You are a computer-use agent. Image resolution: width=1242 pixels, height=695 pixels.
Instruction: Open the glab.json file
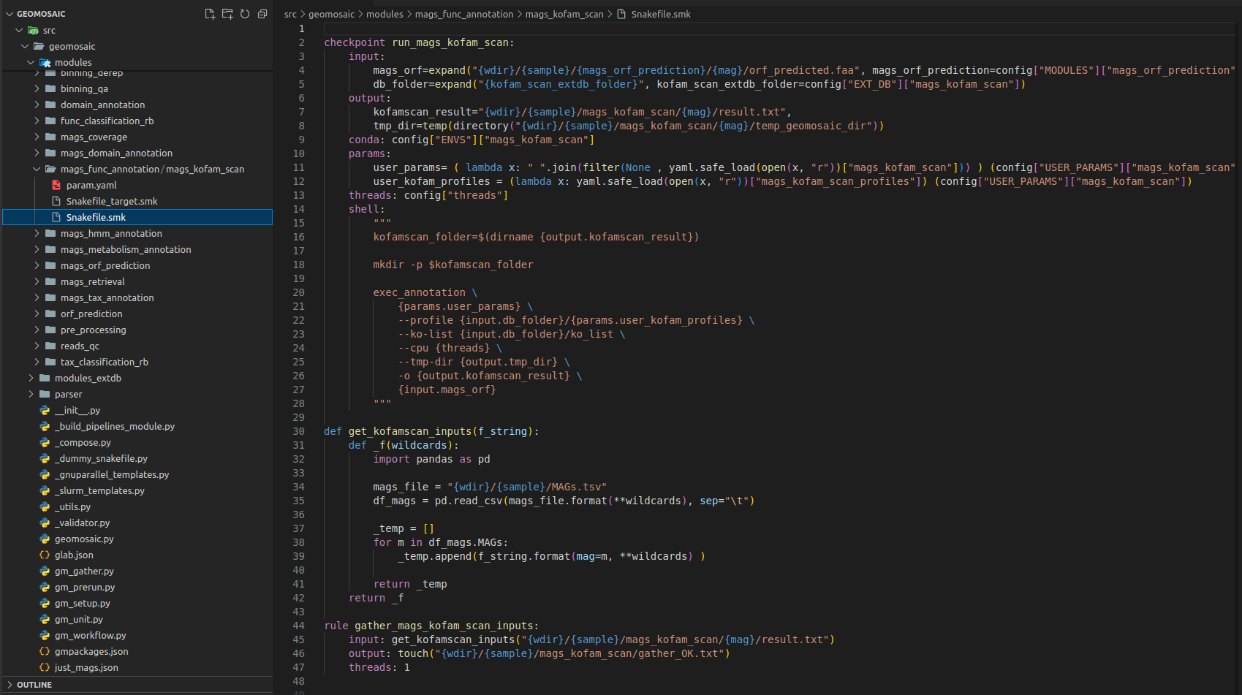coord(74,555)
